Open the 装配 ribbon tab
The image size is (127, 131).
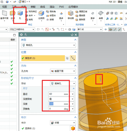point(33,7)
